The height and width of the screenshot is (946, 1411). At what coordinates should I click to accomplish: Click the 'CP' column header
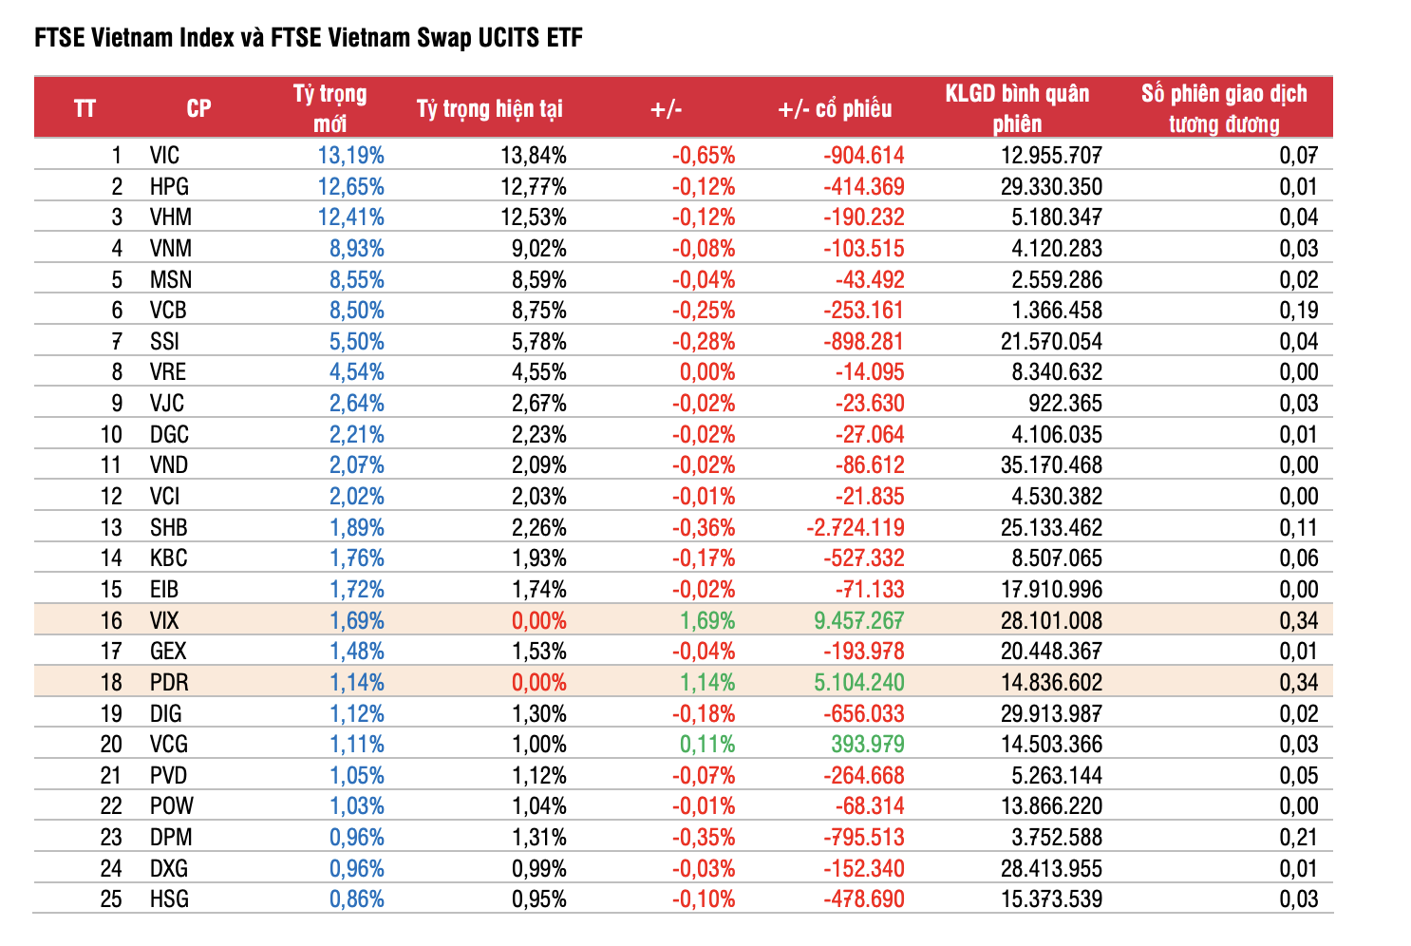click(x=198, y=108)
